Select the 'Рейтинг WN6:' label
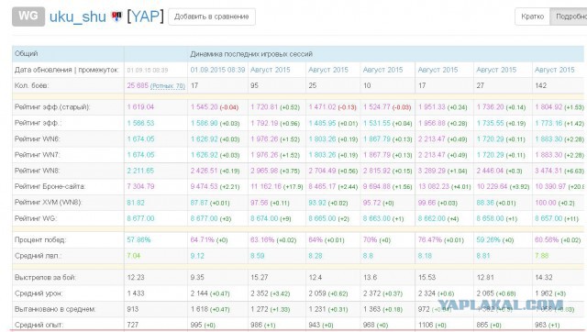This screenshot has width=587, height=332. (37, 138)
